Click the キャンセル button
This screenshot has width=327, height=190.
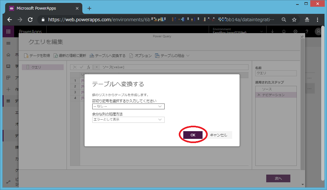tap(218, 135)
